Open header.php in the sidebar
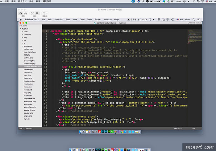This screenshot has height=151, width=216. tap(28, 84)
